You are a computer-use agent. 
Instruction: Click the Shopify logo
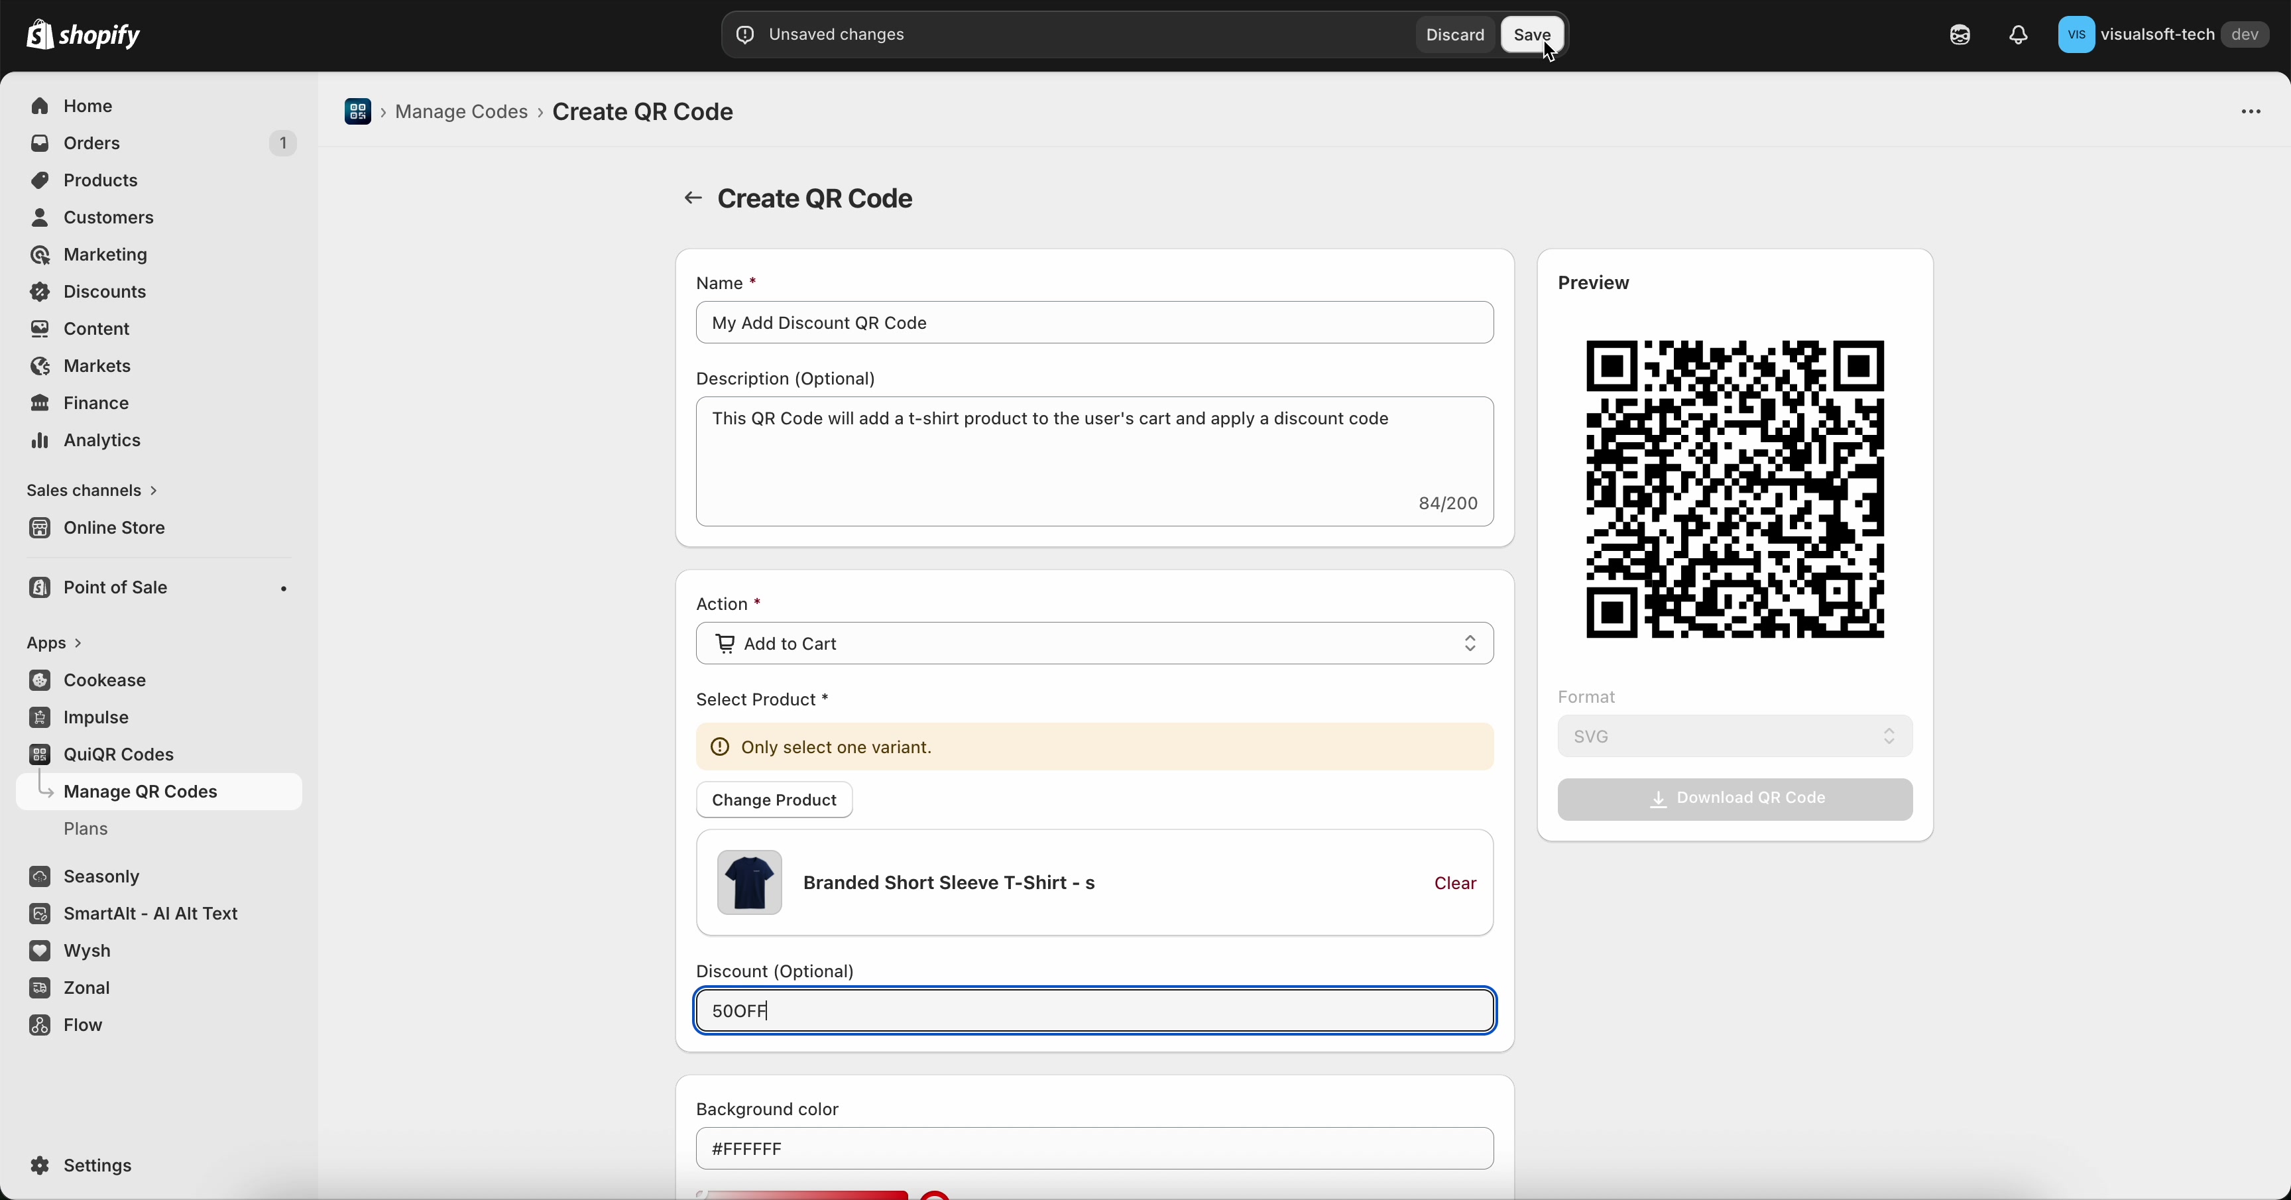click(x=84, y=36)
